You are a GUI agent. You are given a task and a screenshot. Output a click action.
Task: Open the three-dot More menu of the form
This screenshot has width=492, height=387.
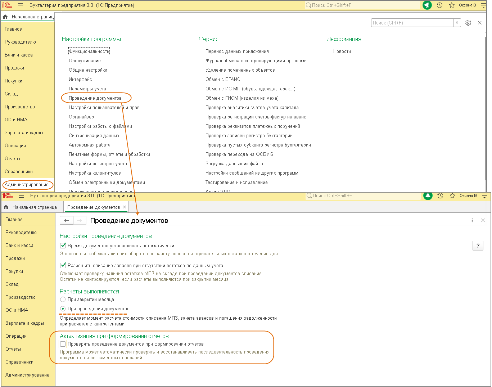(472, 220)
